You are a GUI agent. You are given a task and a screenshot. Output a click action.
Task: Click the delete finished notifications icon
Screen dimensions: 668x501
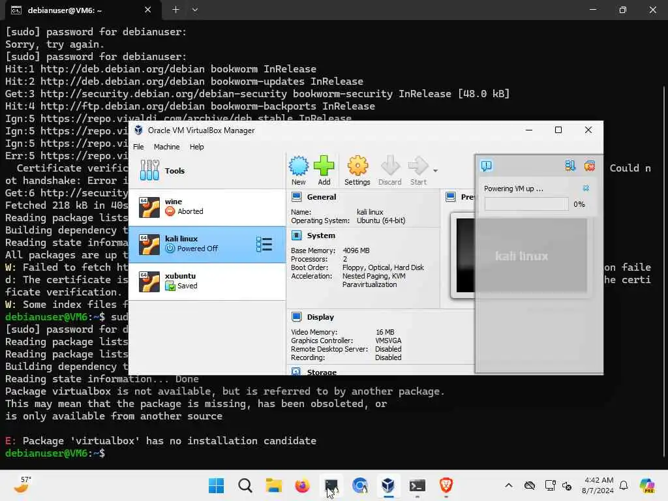(x=590, y=165)
